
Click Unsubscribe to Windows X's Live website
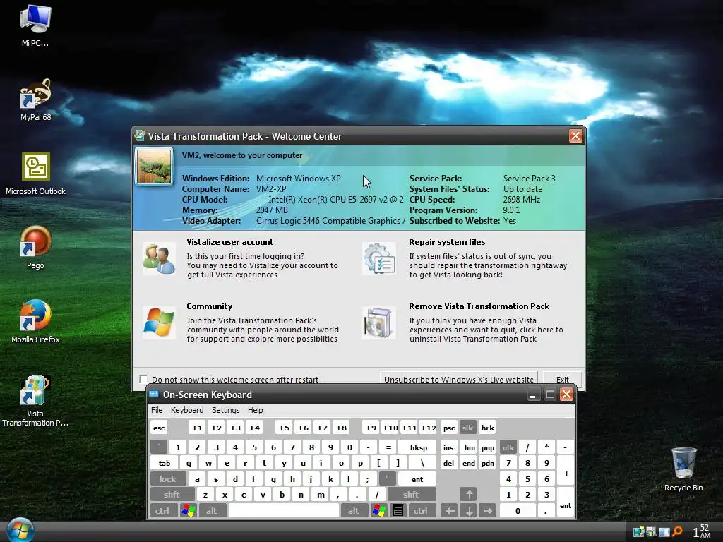click(459, 379)
